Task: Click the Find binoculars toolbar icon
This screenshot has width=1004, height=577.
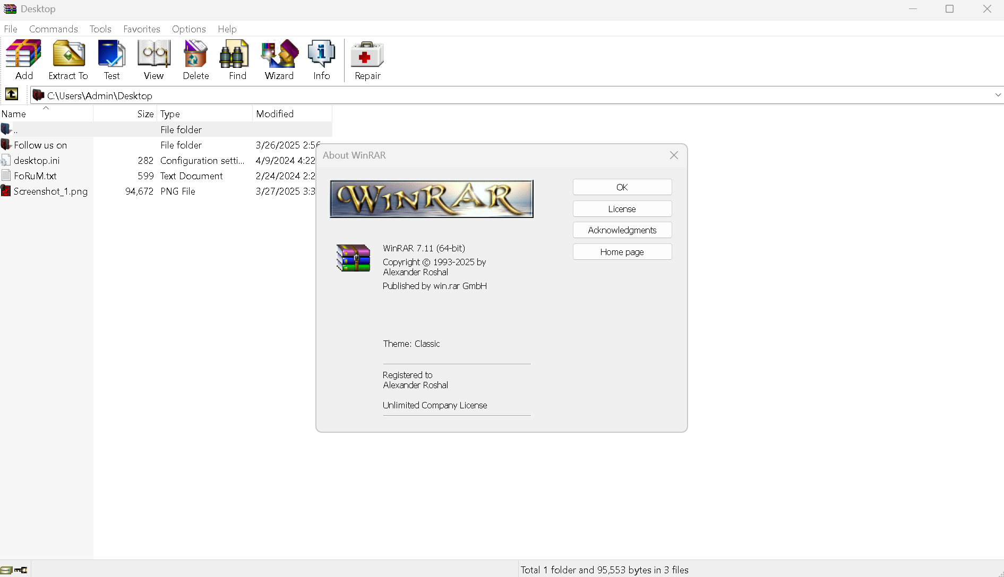Action: point(234,54)
